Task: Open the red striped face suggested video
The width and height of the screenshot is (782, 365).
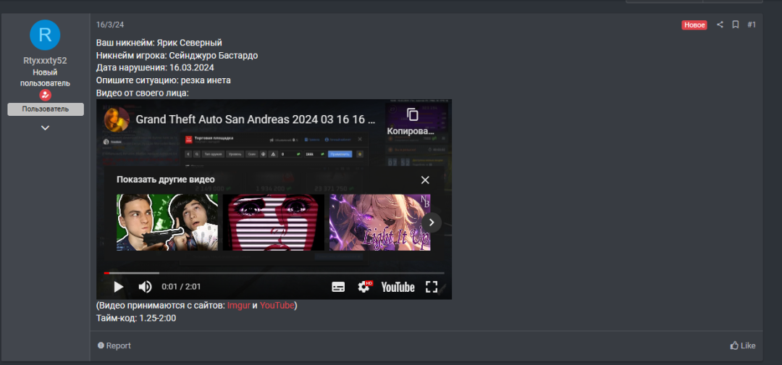Action: [273, 222]
